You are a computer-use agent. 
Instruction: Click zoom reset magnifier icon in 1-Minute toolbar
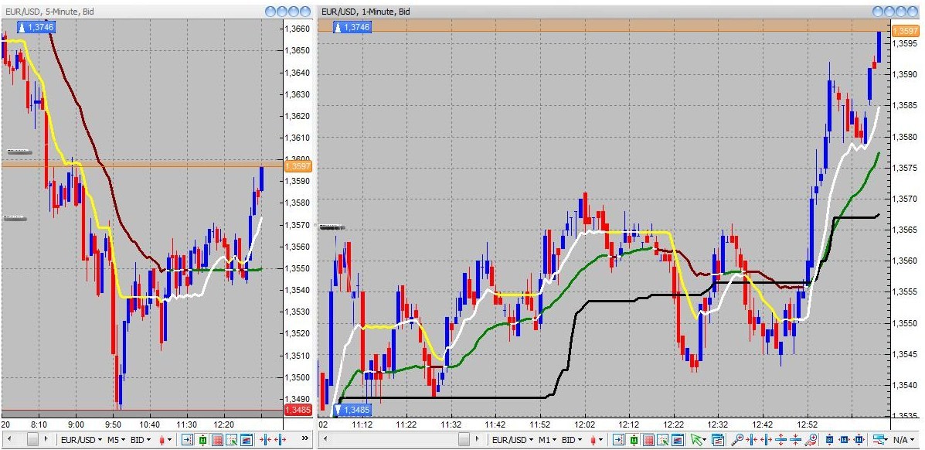(811, 439)
